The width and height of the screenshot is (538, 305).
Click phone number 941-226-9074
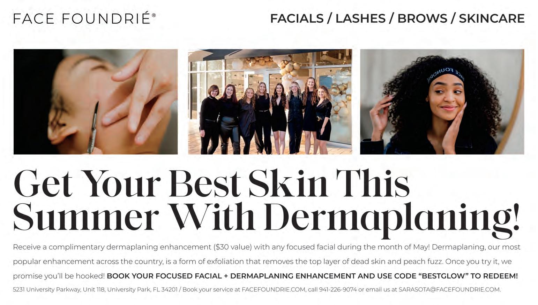[338, 290]
